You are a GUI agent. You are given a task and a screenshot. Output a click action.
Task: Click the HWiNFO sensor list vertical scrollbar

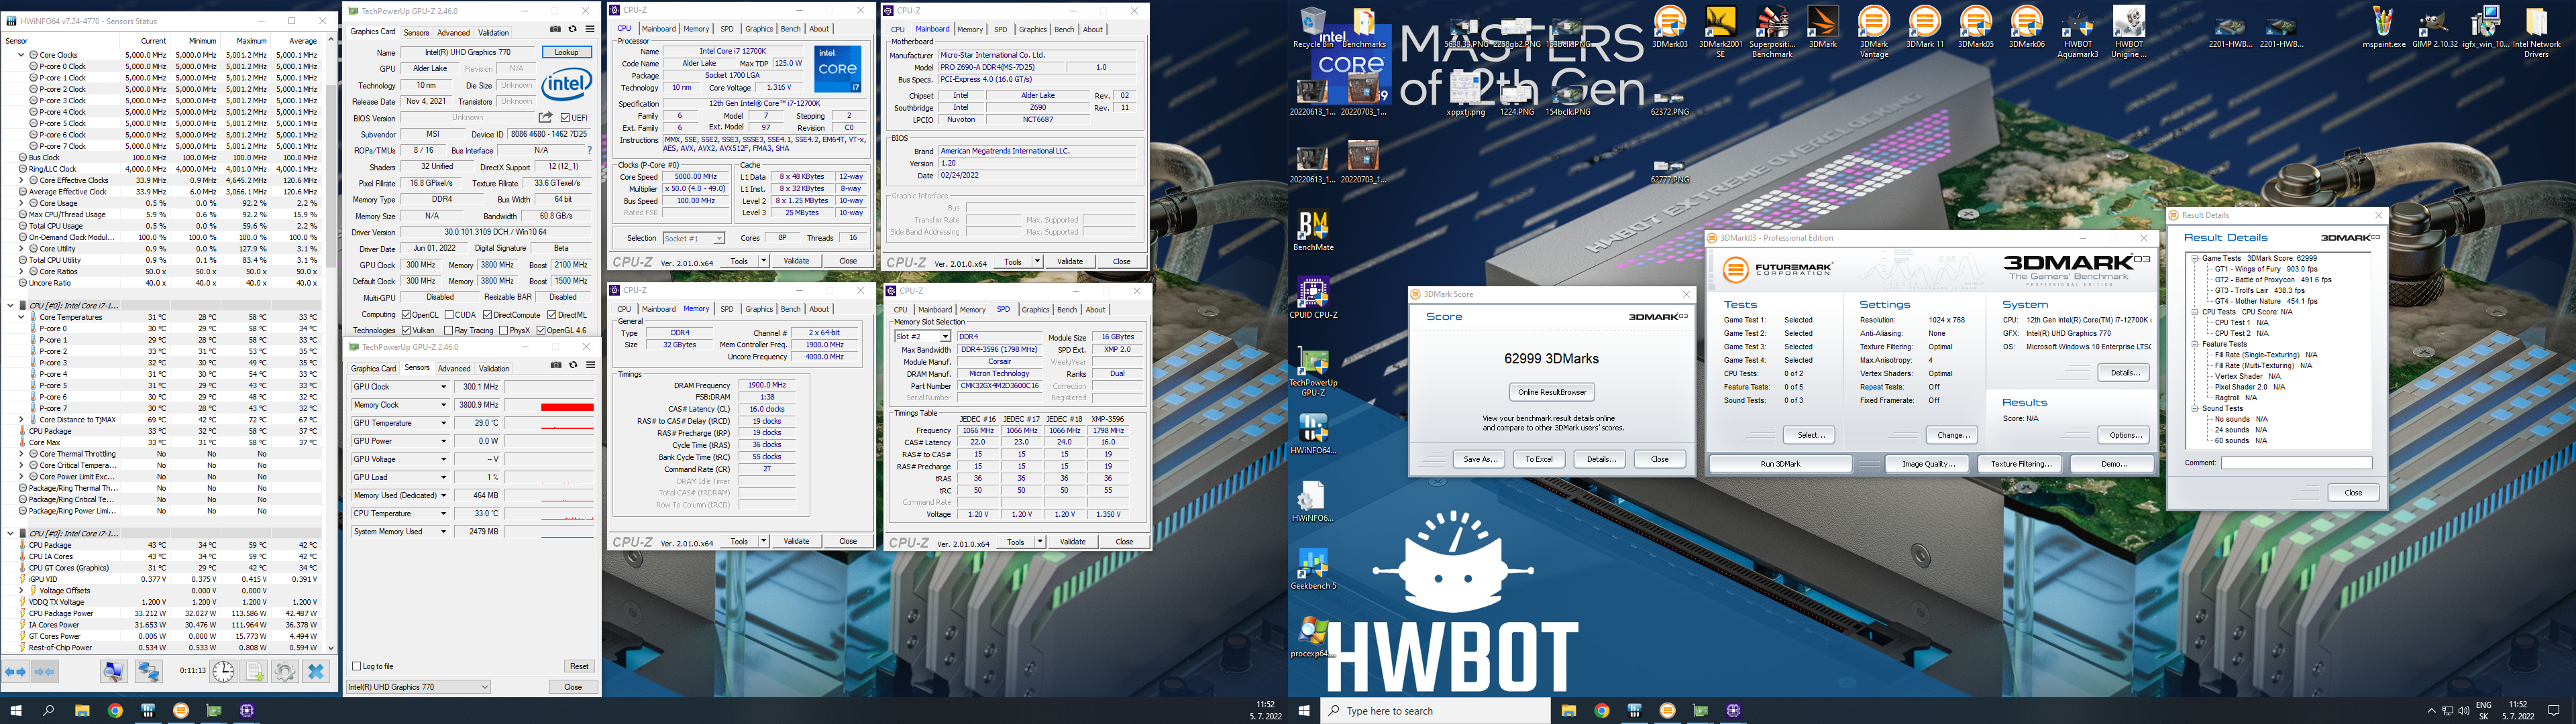tap(331, 345)
